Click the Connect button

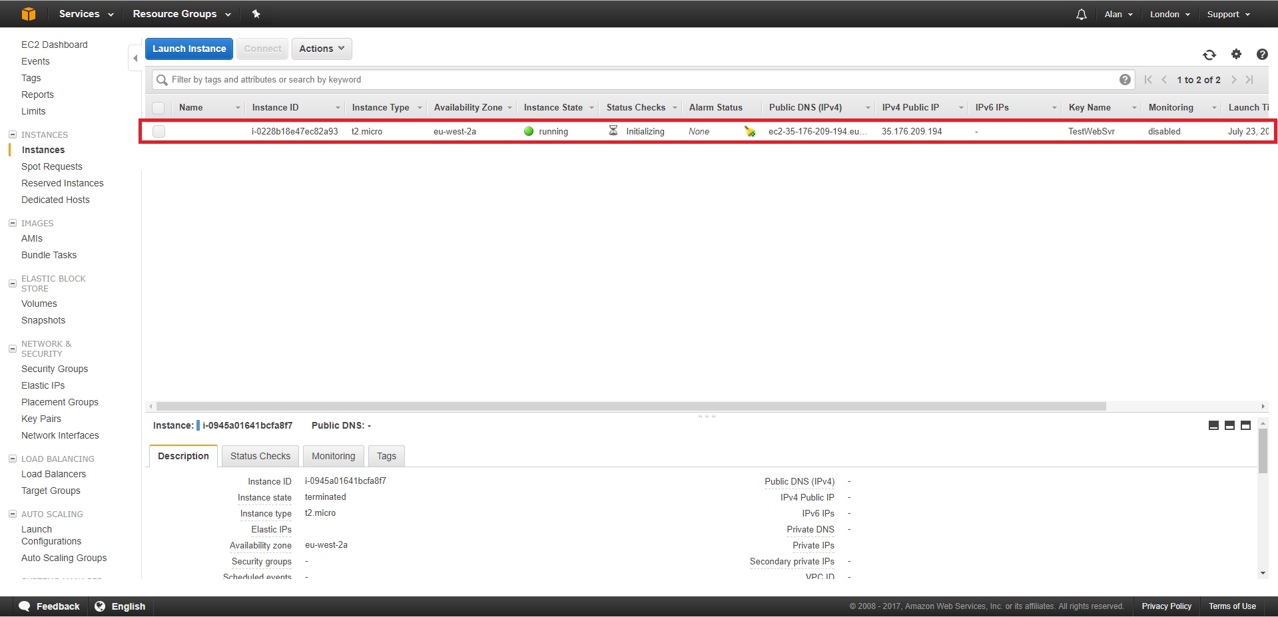click(x=262, y=49)
